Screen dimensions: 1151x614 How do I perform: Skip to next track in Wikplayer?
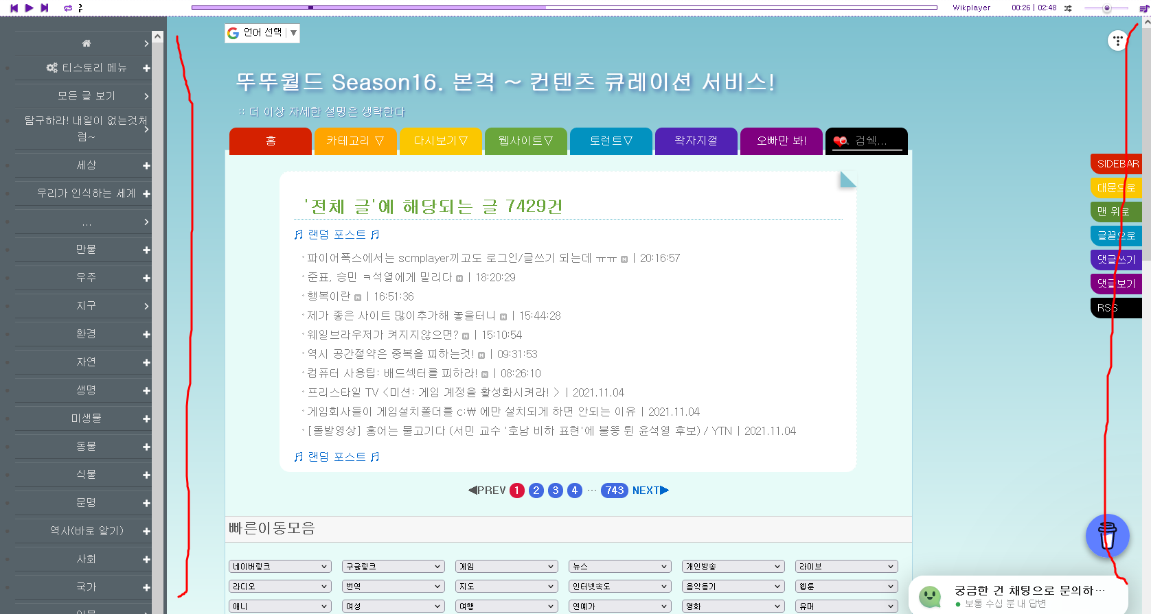45,8
